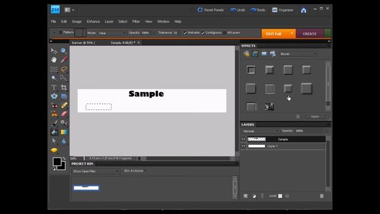Select the Zoom magnifier tool
The height and width of the screenshot is (214, 380).
click(64, 51)
